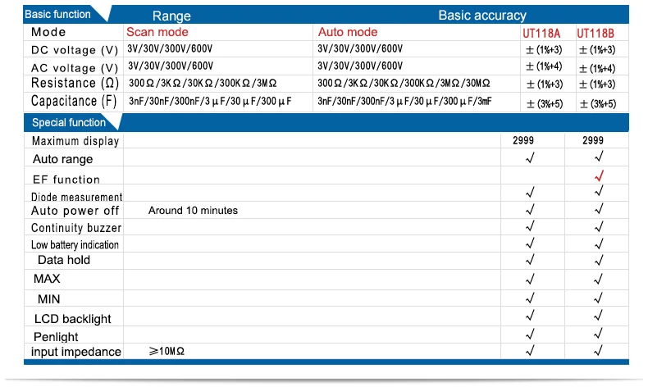Click the MIN row checkmark for UT118B
This screenshot has height=387, width=648.
(599, 298)
